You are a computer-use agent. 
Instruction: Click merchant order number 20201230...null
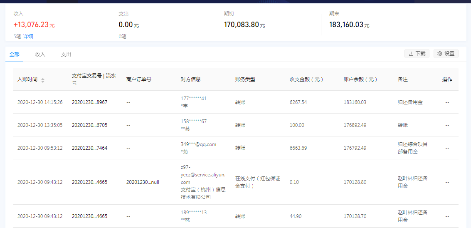point(143,182)
